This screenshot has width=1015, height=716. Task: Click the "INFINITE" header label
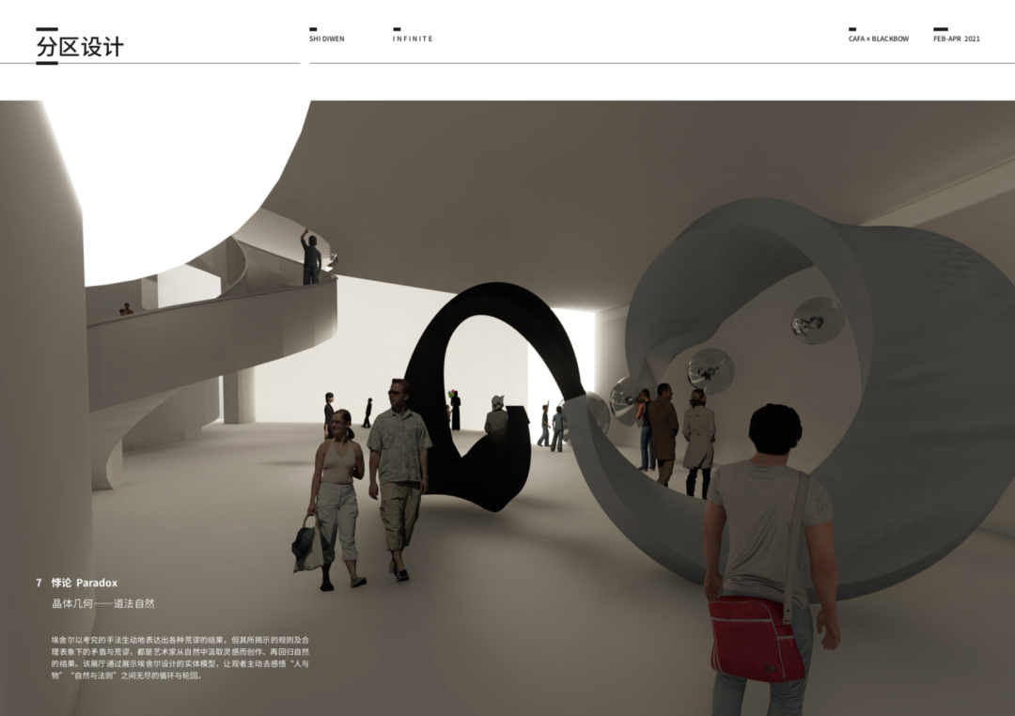tap(413, 39)
